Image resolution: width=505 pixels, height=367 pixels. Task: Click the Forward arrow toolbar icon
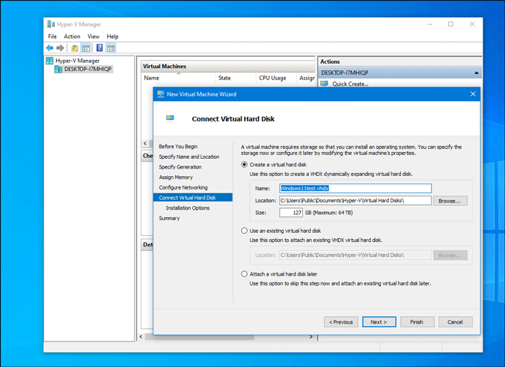pyautogui.click(x=61, y=48)
